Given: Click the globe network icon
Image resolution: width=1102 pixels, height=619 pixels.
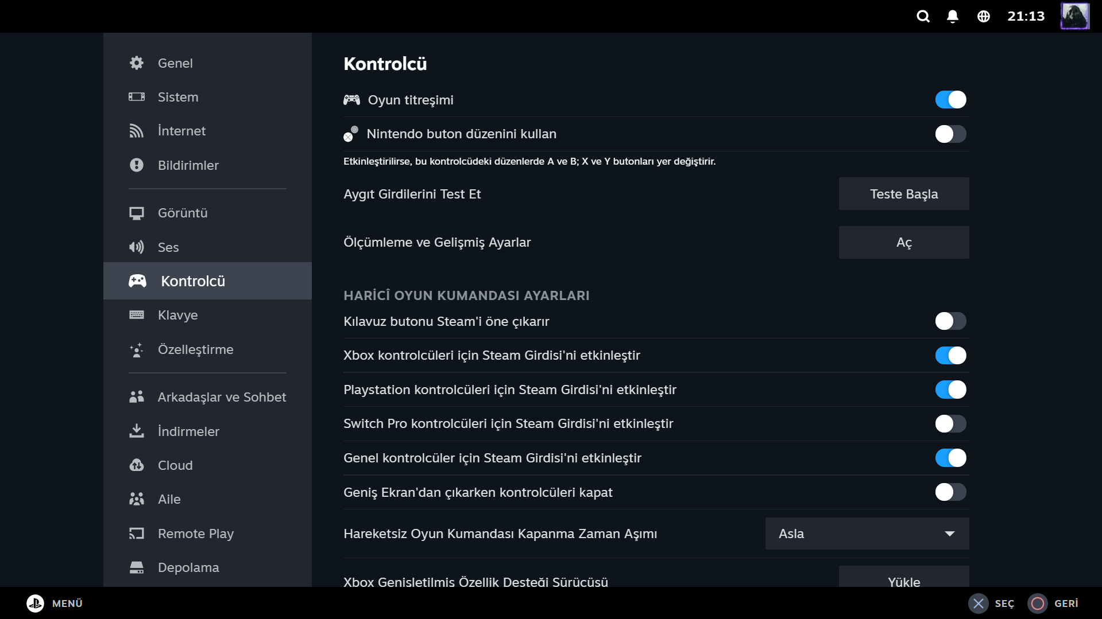Looking at the screenshot, I should pyautogui.click(x=984, y=16).
